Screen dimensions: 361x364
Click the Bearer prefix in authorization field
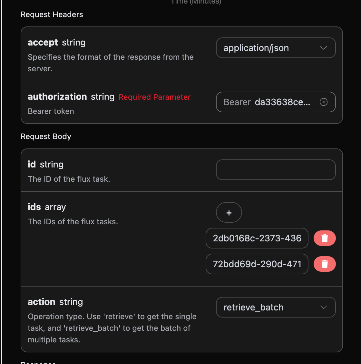coord(237,102)
